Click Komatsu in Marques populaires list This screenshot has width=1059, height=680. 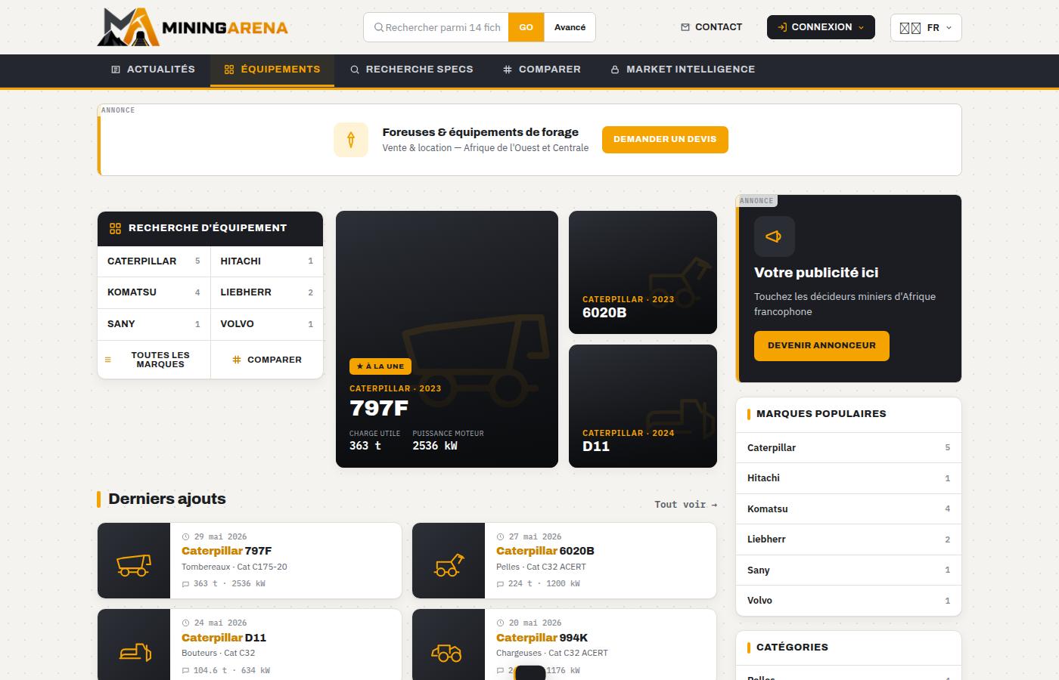pyautogui.click(x=849, y=509)
